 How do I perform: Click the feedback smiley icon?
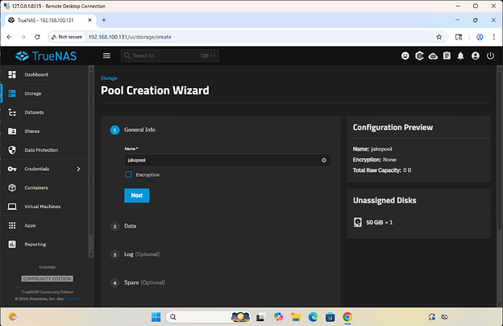[x=405, y=56]
